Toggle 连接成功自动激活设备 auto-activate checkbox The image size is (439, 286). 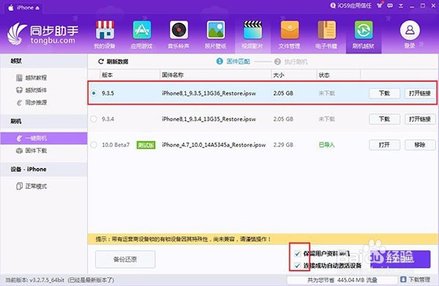coord(297,266)
